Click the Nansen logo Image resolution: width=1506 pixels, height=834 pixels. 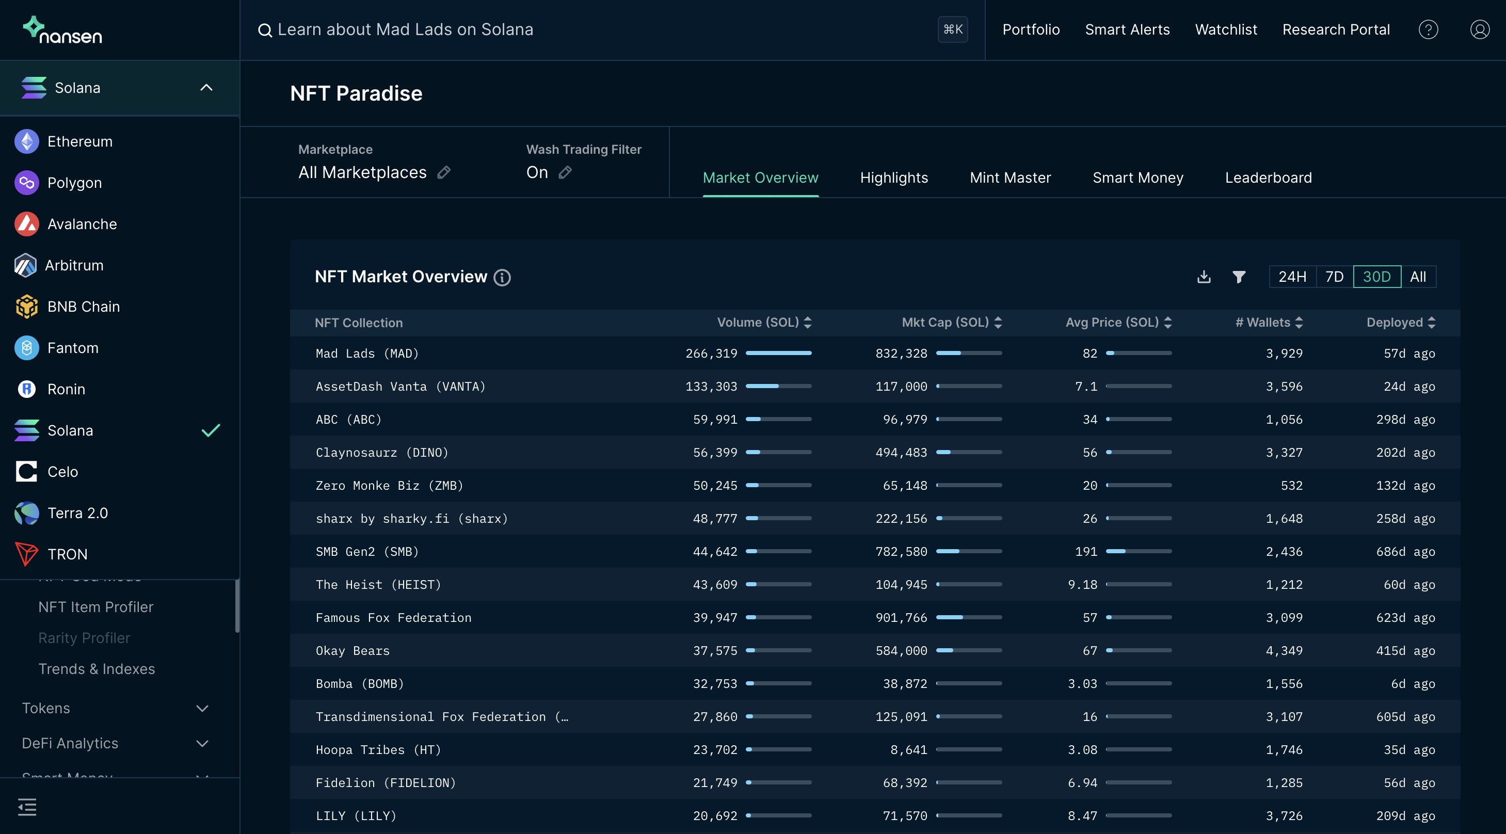point(62,30)
